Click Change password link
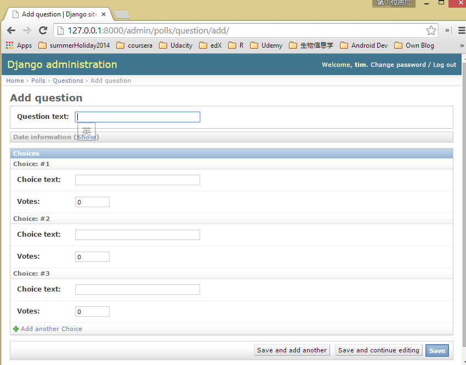 pyautogui.click(x=398, y=65)
